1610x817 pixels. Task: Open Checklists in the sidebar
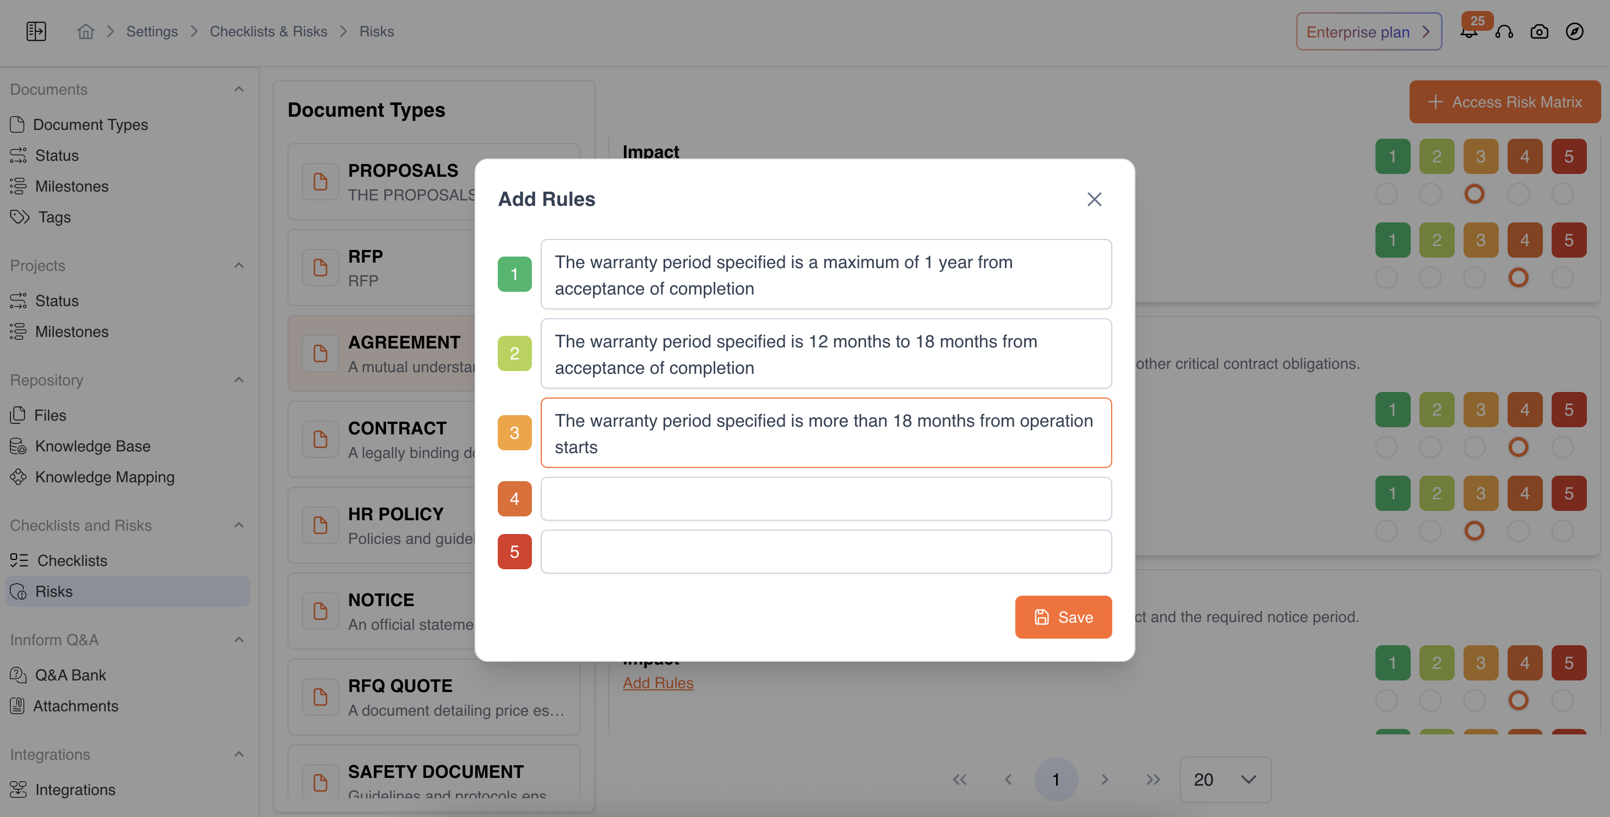72,560
